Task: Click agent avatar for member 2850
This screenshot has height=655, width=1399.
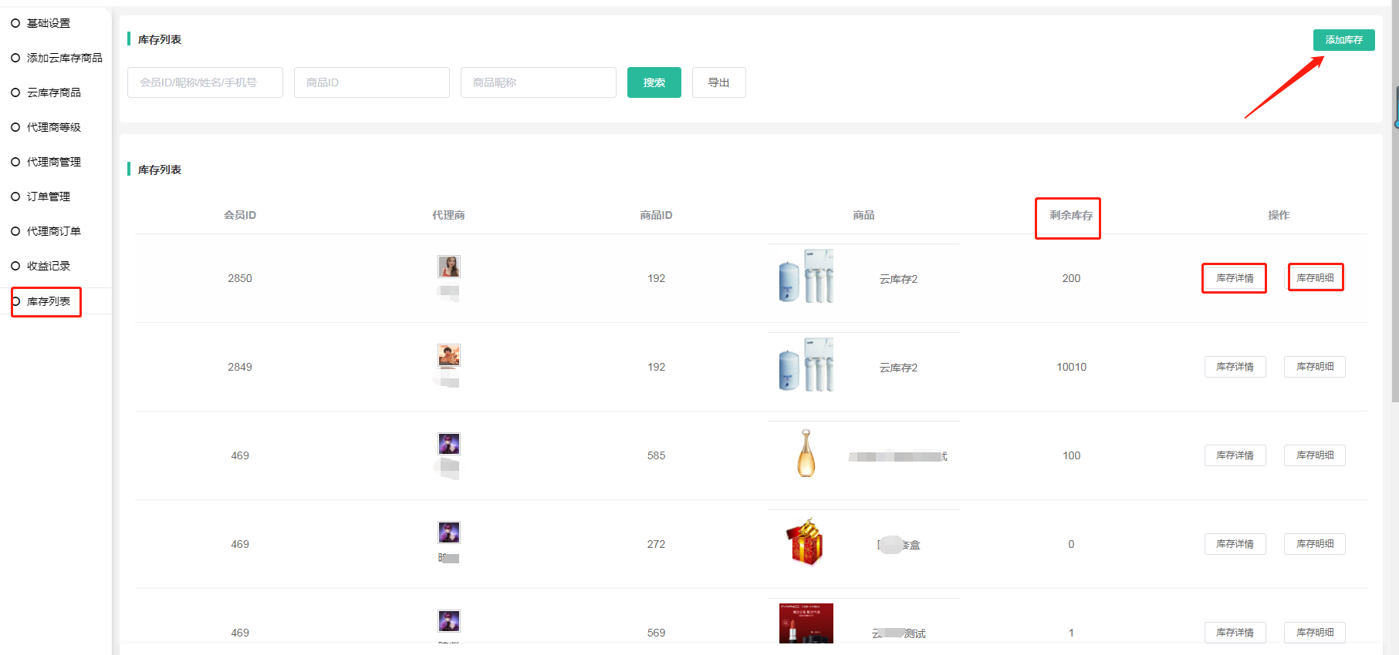Action: pos(449,267)
